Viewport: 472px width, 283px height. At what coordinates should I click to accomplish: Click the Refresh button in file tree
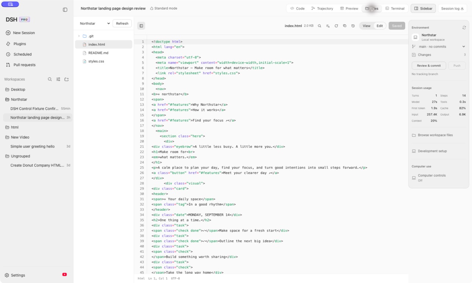click(x=122, y=23)
